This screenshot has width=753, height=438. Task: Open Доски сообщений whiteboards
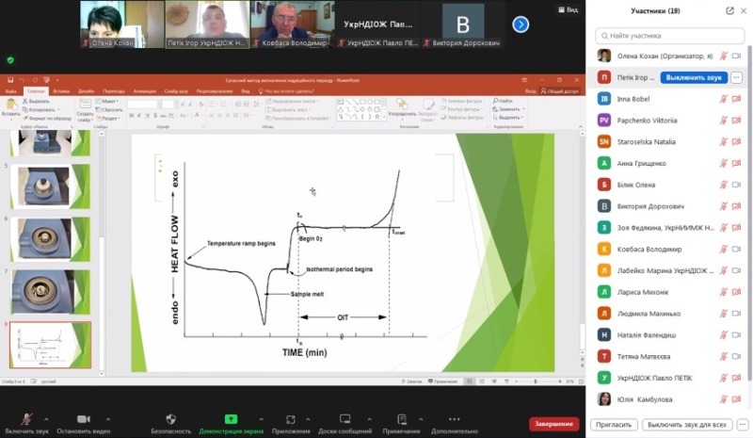[344, 423]
